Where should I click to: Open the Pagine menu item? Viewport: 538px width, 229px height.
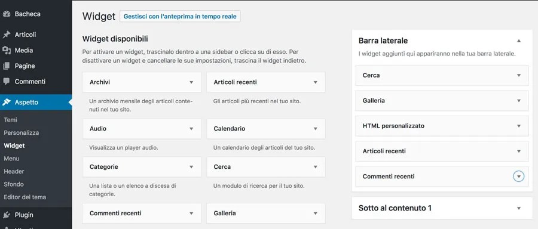25,66
